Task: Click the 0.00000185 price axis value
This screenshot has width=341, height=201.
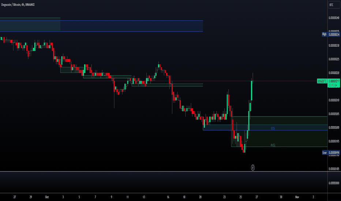Action: 334,169
